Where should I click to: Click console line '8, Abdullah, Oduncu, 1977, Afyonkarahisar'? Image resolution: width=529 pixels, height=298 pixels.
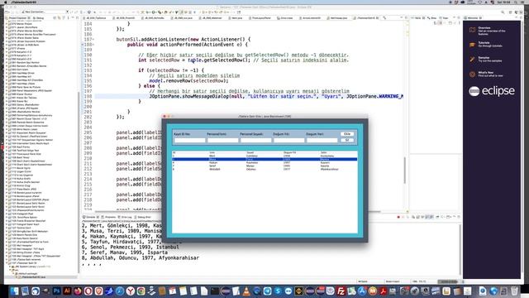140,257
